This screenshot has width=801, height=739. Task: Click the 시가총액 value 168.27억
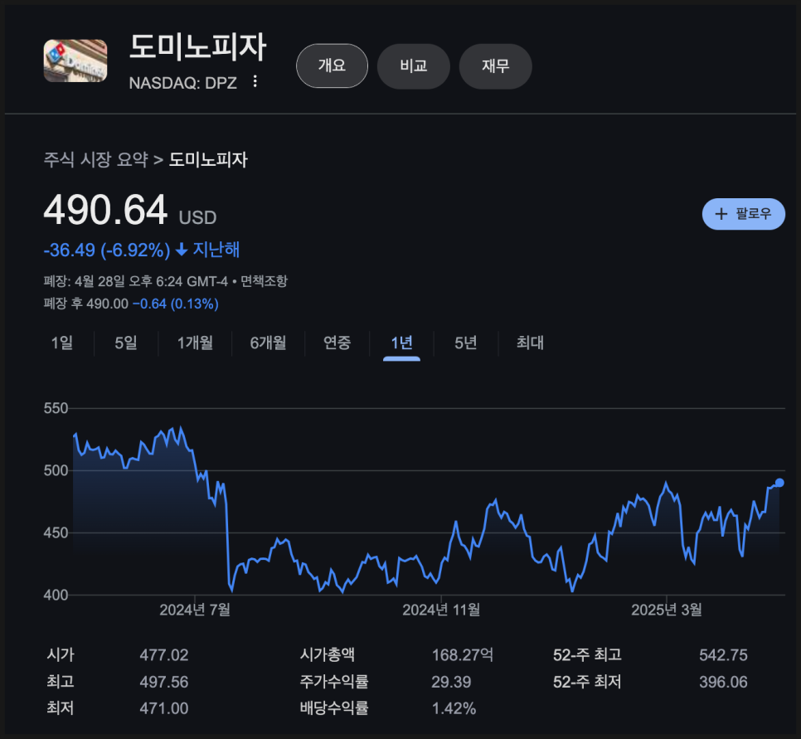coord(463,655)
